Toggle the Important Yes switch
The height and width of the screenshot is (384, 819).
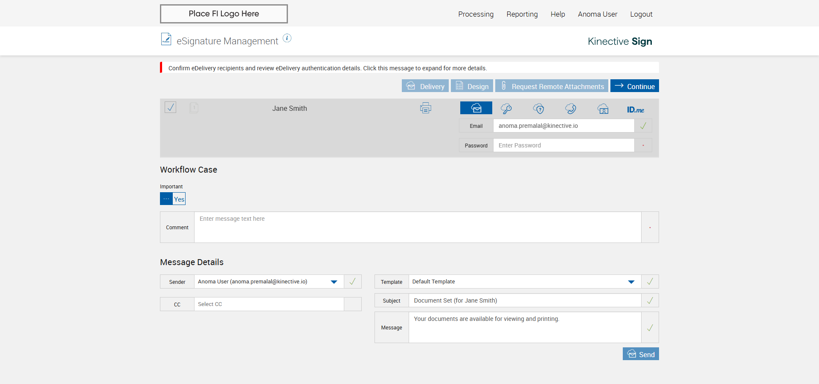tap(173, 199)
